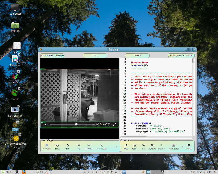Play the bear video

coord(46,125)
